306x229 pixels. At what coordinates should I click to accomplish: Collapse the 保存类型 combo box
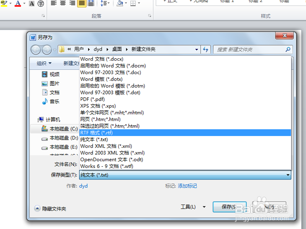tap(288, 175)
